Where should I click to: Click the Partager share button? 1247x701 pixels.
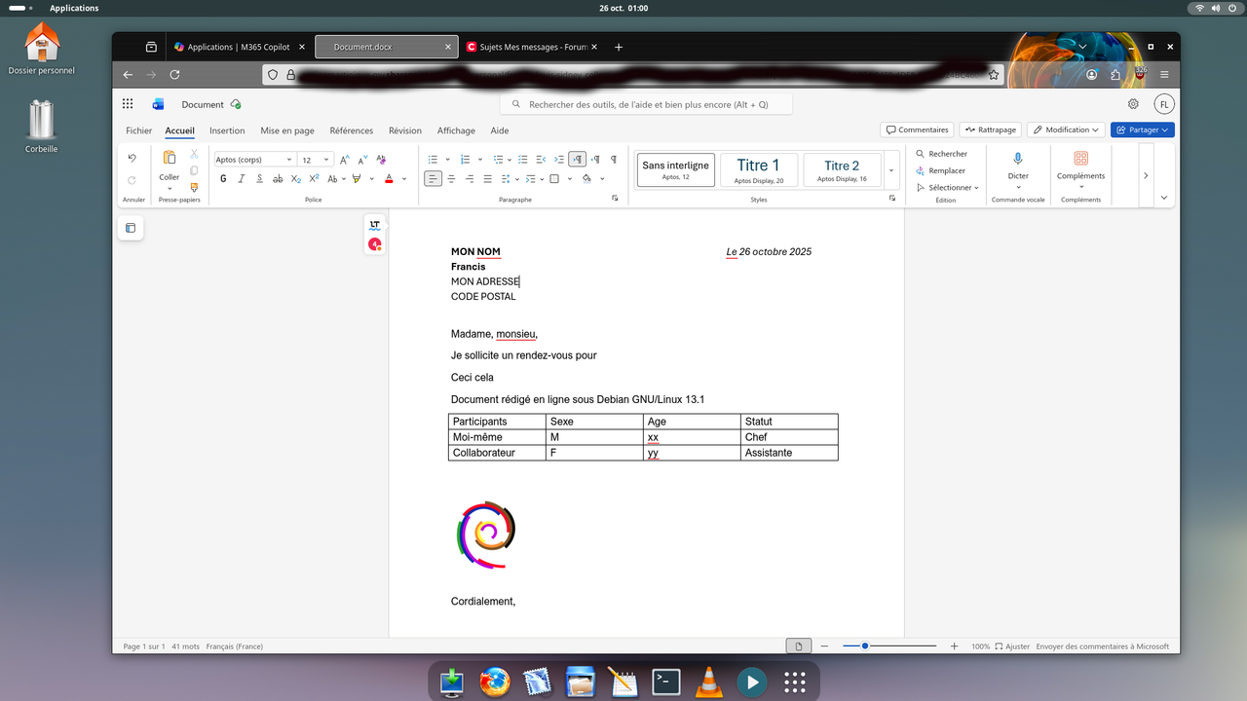click(x=1142, y=129)
